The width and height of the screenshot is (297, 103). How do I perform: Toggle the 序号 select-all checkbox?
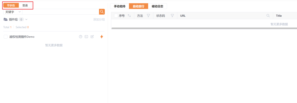116,16
